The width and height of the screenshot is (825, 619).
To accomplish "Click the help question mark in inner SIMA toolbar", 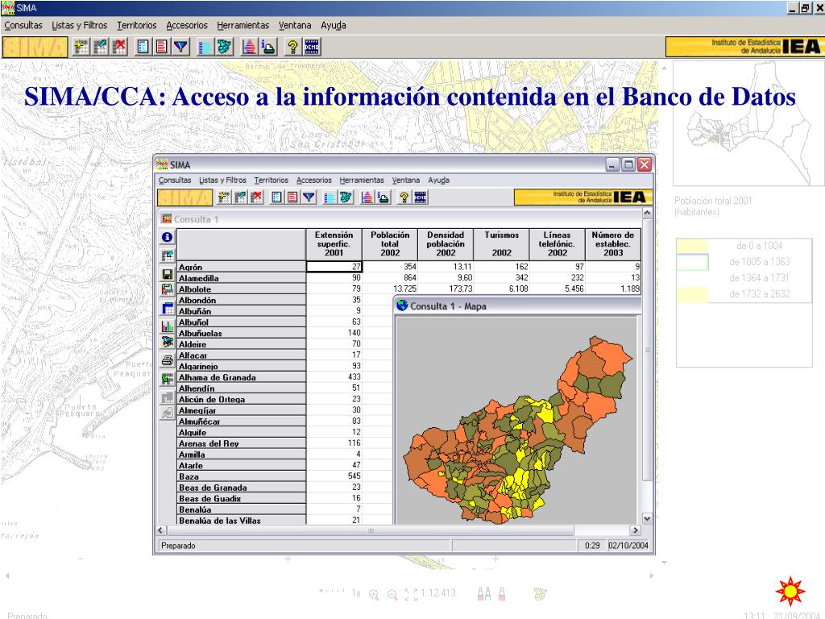I will [x=404, y=197].
